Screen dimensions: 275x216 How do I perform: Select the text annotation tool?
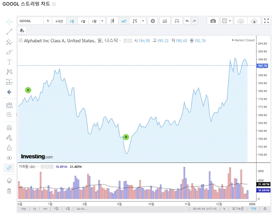[9, 62]
